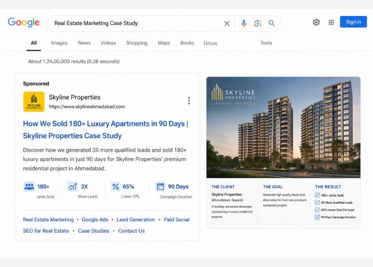Click the '90 Days' stat value
This screenshot has height=267, width=373.
[178, 187]
